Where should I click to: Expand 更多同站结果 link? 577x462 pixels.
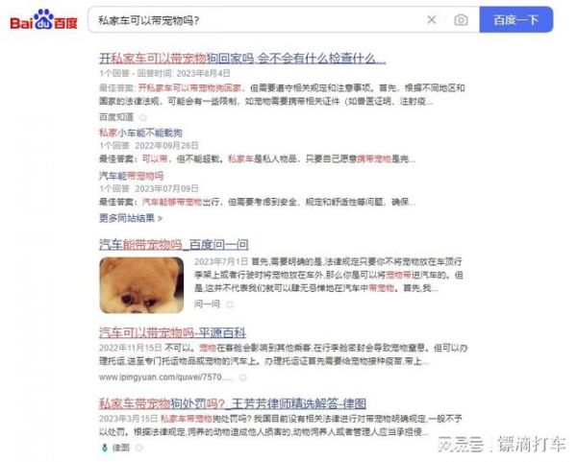[131, 218]
